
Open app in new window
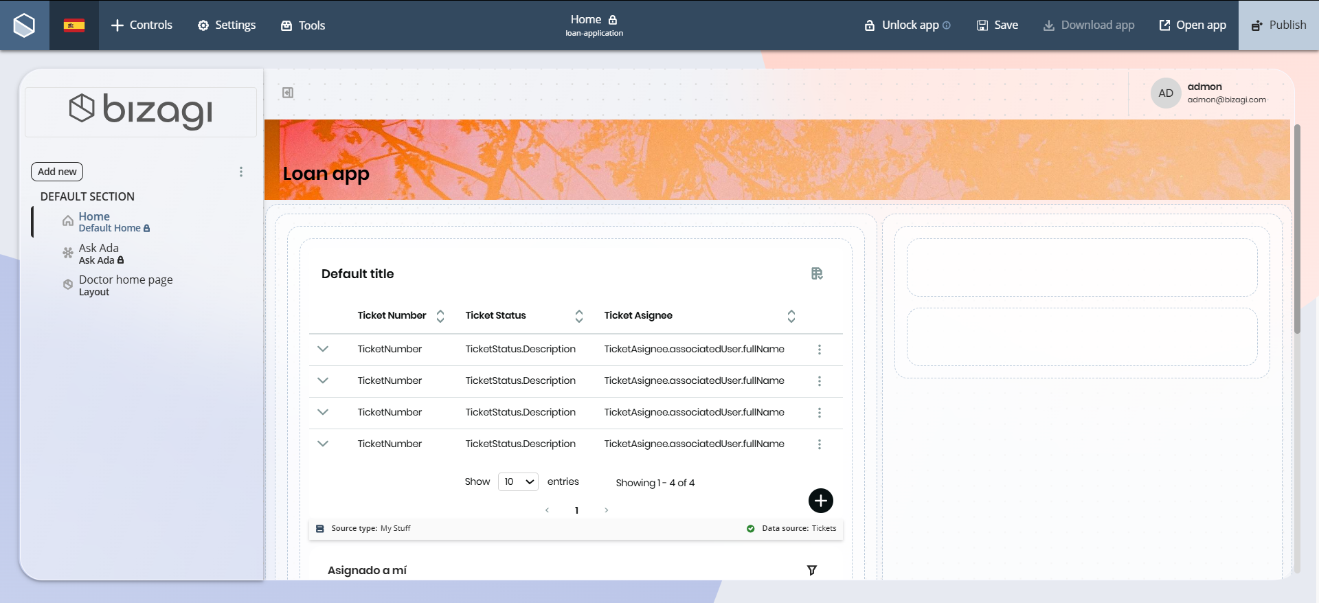pyautogui.click(x=1193, y=25)
